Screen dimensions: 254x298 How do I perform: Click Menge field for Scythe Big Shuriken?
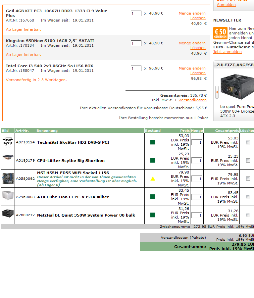click(x=197, y=160)
